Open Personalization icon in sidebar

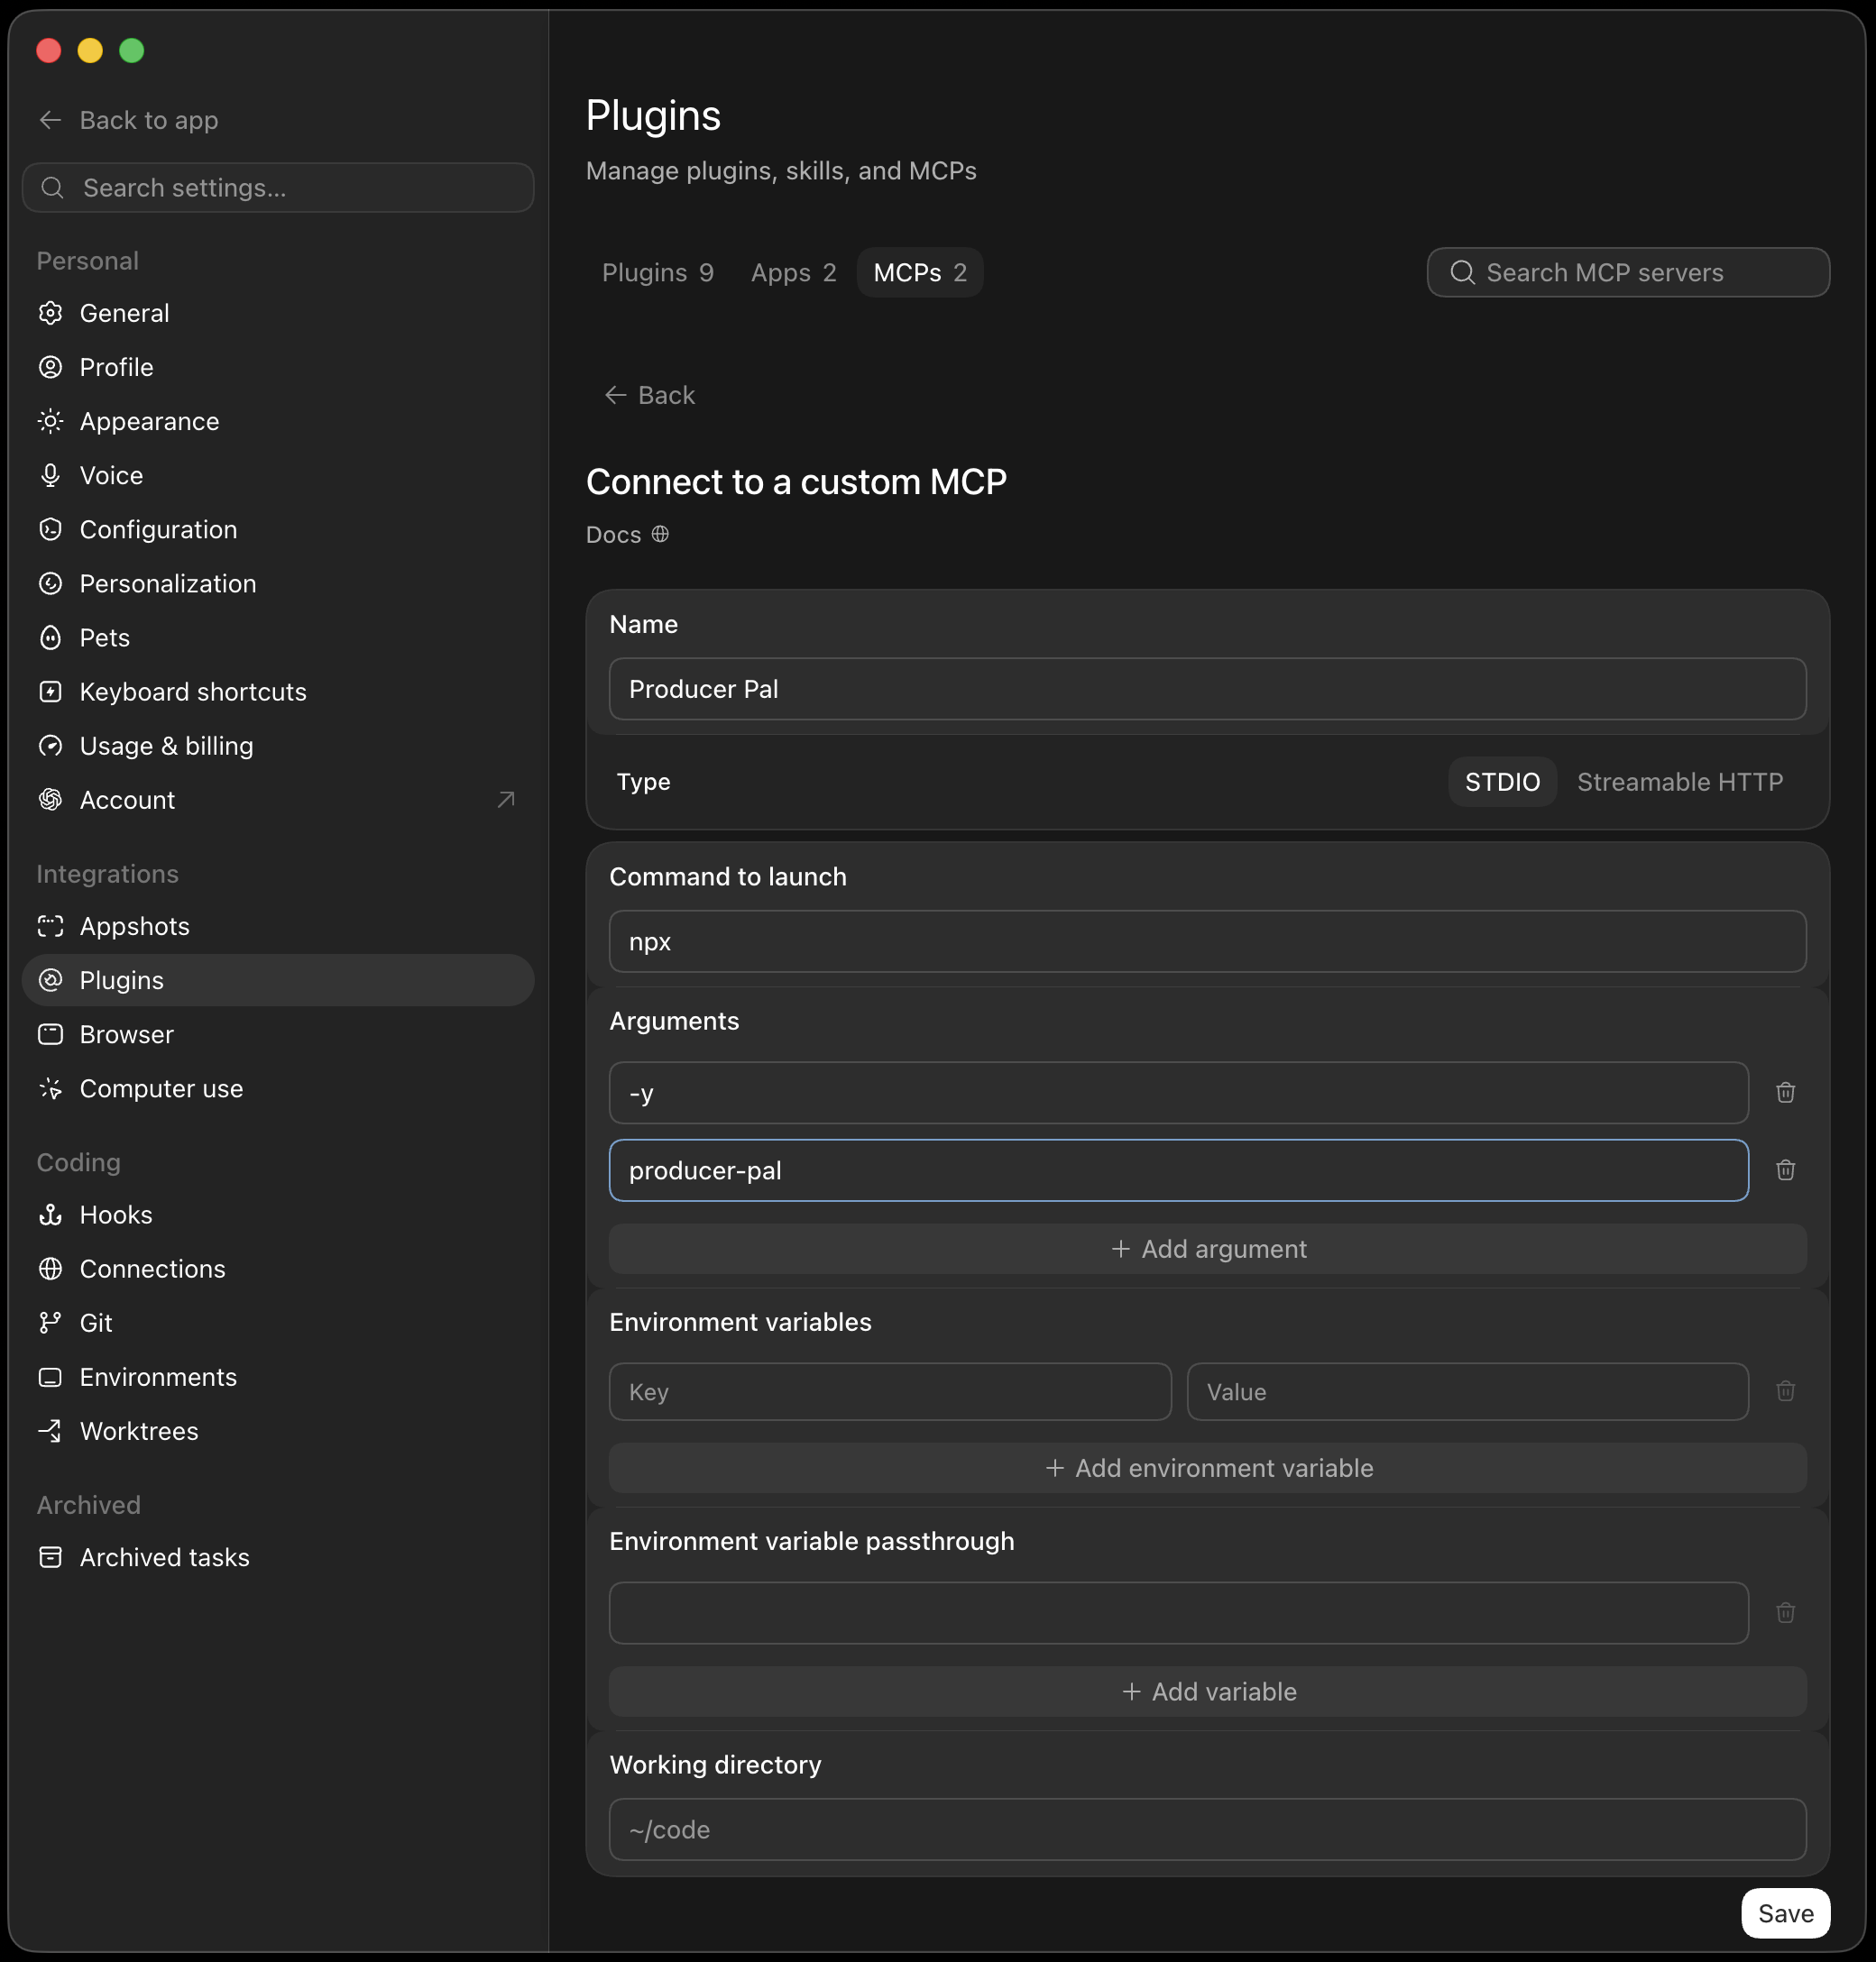click(x=50, y=582)
